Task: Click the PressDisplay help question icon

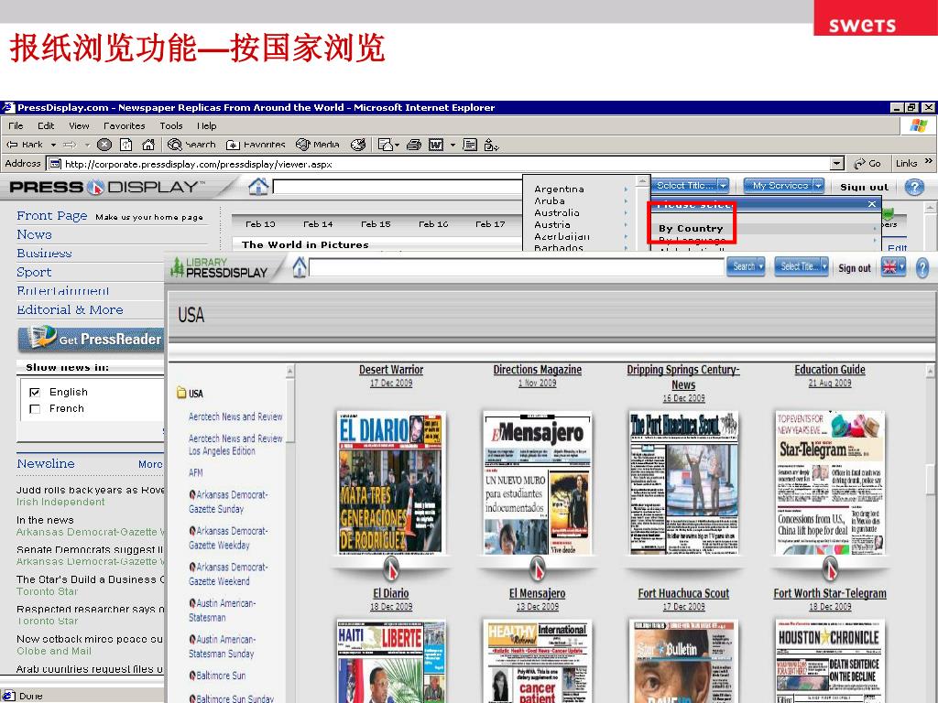Action: (914, 187)
